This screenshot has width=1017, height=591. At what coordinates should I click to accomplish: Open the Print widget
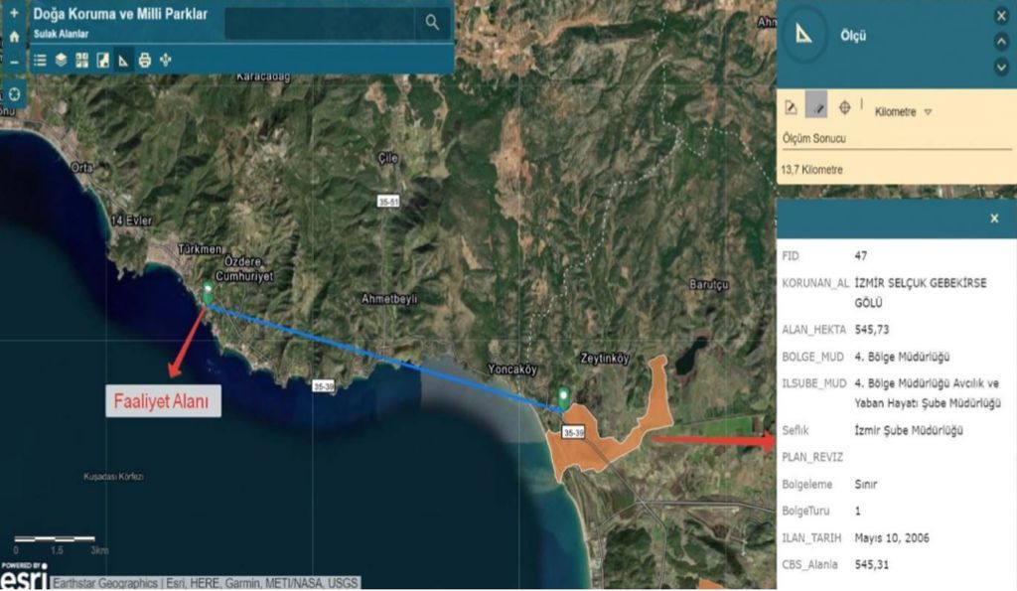[x=145, y=60]
